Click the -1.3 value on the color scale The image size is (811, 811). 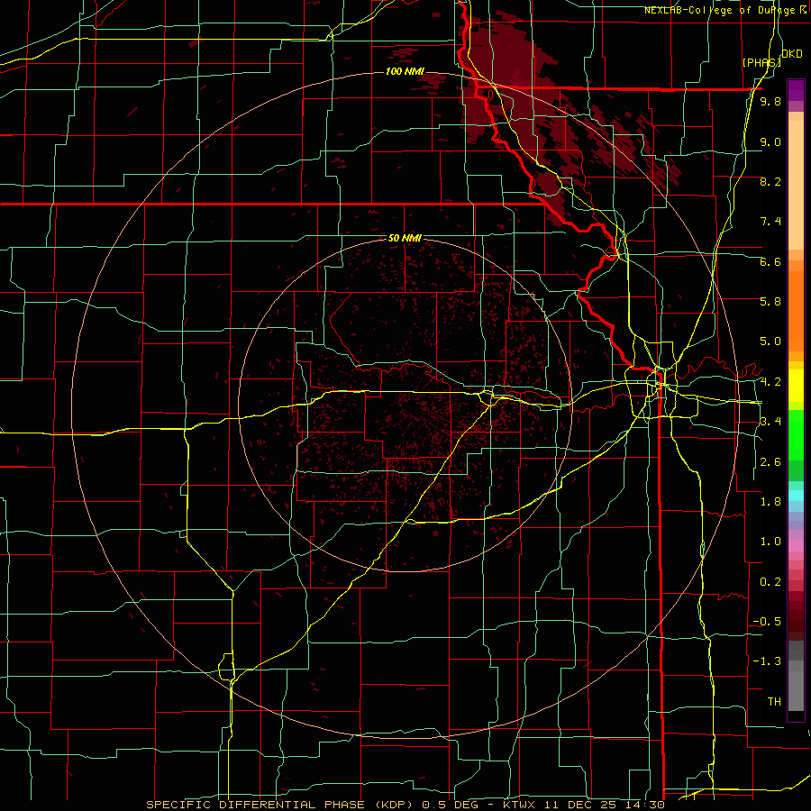click(767, 661)
